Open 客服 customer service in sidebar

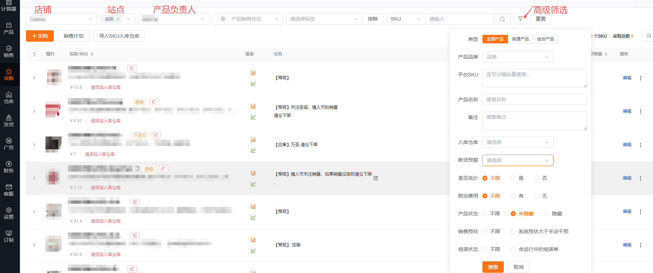click(x=9, y=190)
